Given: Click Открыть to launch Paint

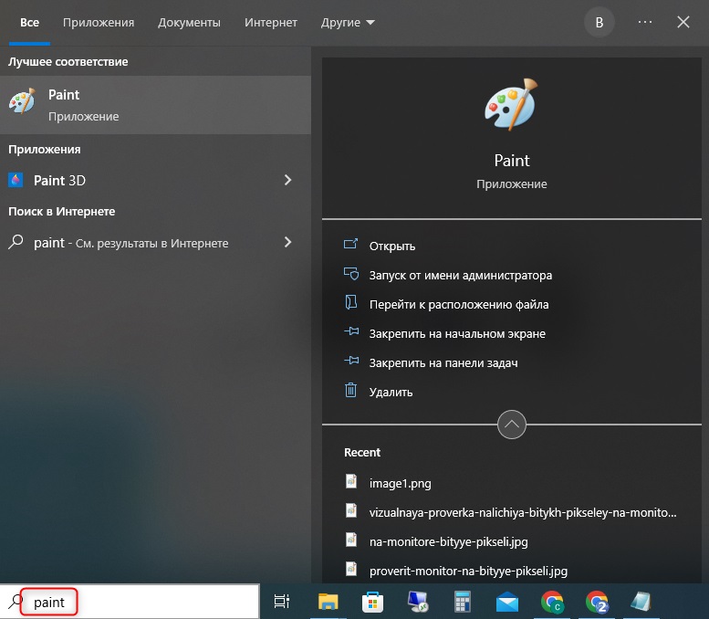Looking at the screenshot, I should pos(392,247).
